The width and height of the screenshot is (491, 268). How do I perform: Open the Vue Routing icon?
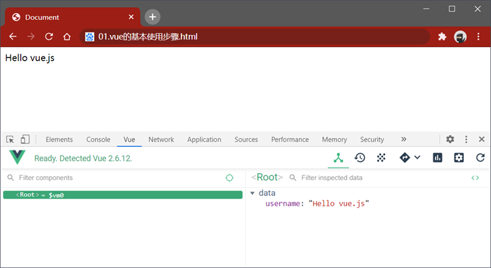coord(405,157)
